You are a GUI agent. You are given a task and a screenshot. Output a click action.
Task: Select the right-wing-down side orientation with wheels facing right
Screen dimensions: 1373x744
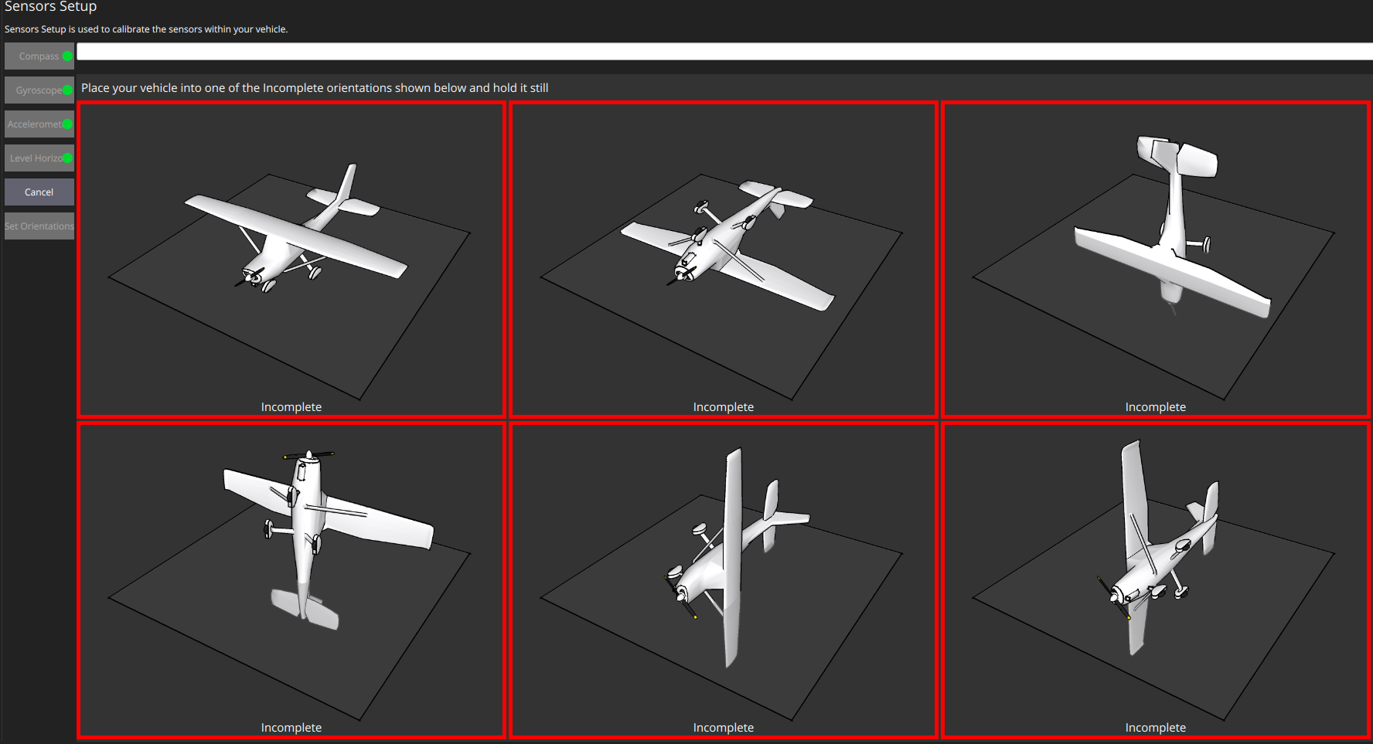coord(1156,580)
